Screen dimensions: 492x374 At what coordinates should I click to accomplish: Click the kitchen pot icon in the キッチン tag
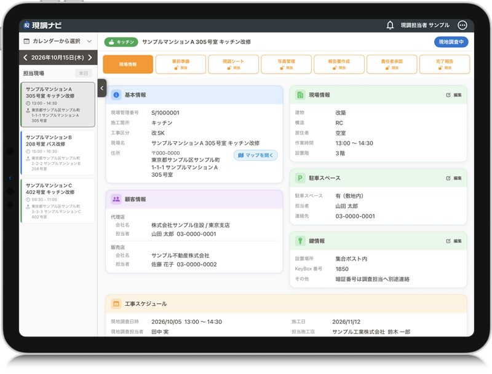(x=111, y=42)
